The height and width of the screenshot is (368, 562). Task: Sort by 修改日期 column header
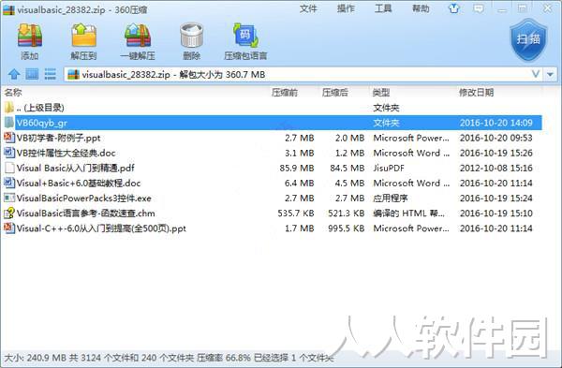477,93
